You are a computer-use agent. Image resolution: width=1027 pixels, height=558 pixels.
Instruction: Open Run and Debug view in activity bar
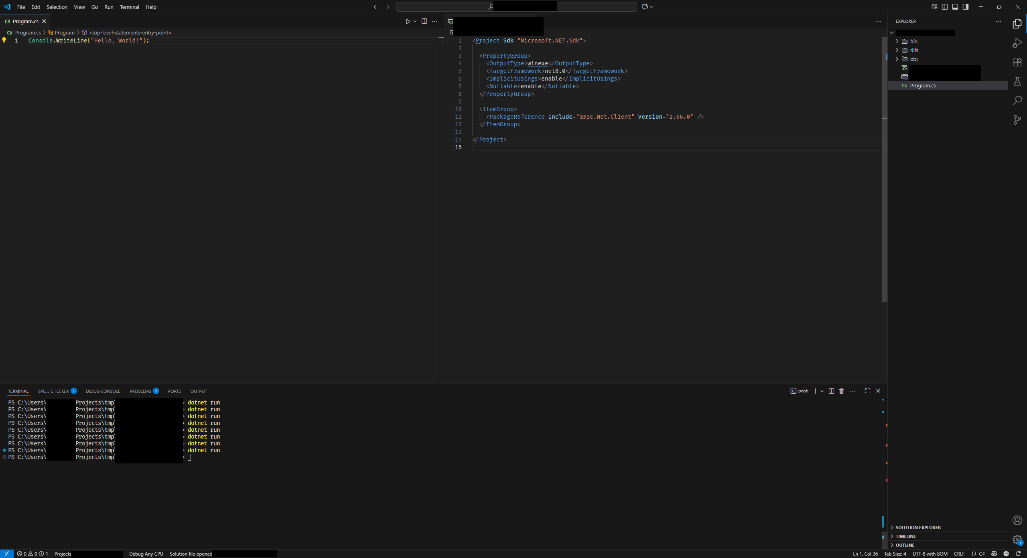[1017, 43]
